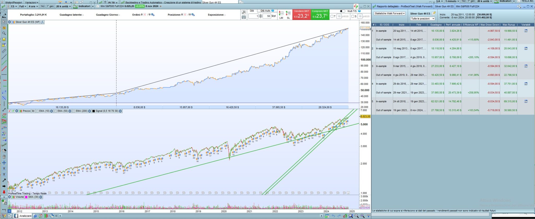Expand the Tutte le posizioni dropdown

click(422, 19)
